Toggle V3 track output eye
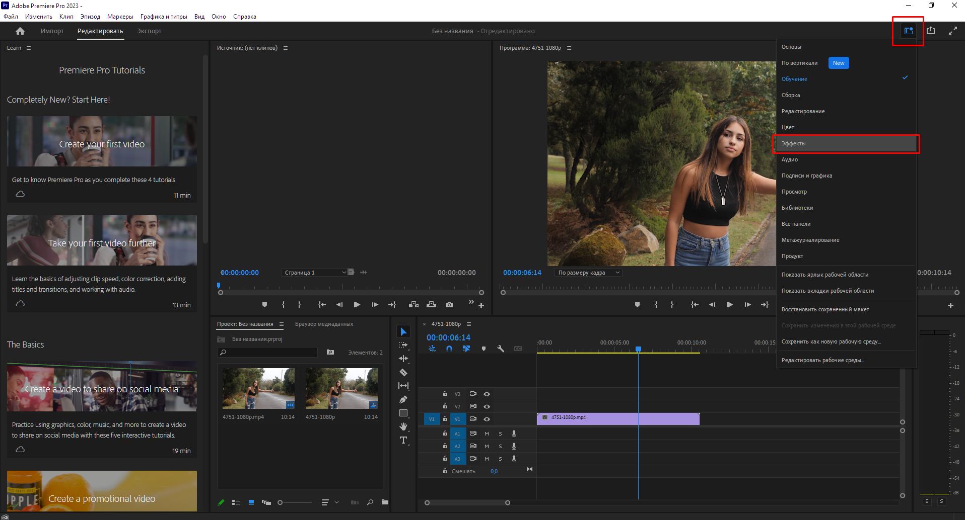Screen dimensions: 965x520 click(487, 394)
